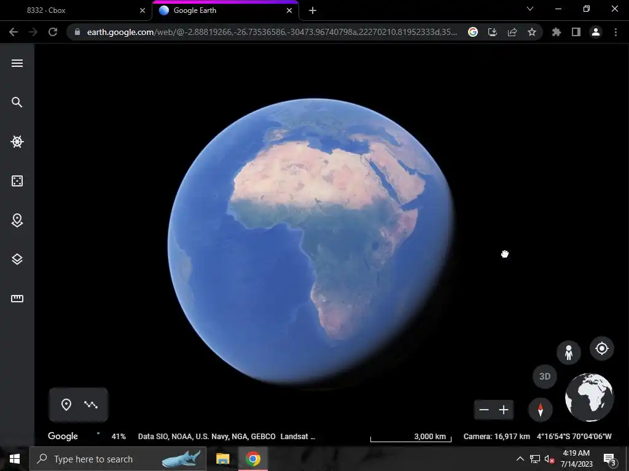Click Chrome icon in taskbar
This screenshot has height=471, width=629.
(253, 459)
